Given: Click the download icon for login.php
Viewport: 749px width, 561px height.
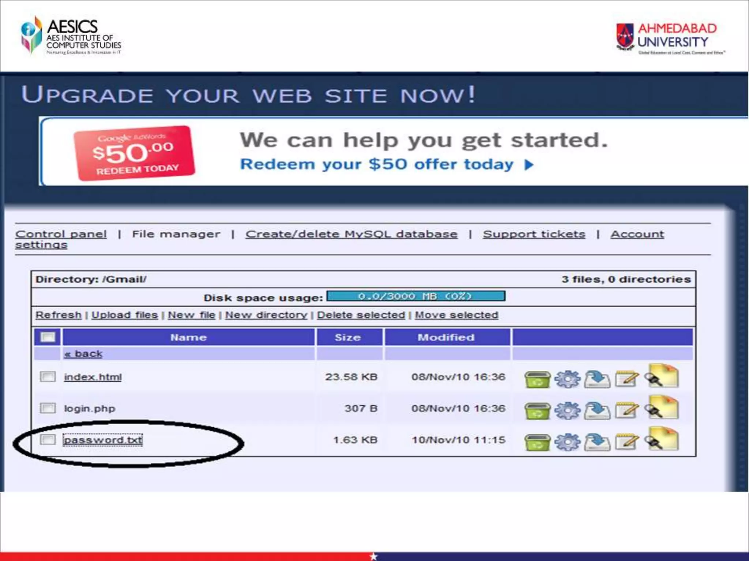Looking at the screenshot, I should coord(597,411).
